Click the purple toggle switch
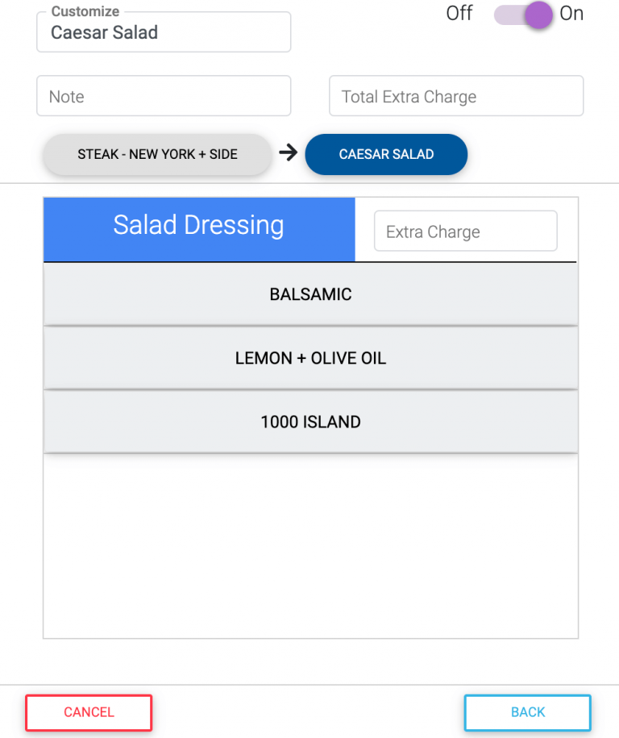The image size is (619, 738). point(522,14)
